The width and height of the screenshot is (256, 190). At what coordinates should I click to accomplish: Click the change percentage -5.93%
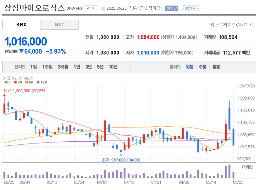tap(56, 51)
